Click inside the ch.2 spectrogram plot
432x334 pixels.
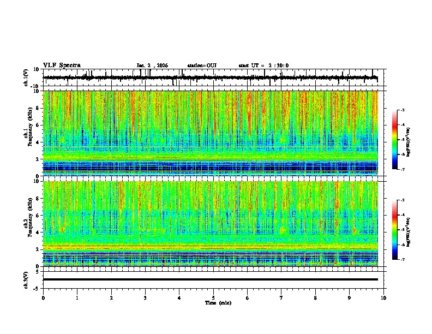(210, 224)
